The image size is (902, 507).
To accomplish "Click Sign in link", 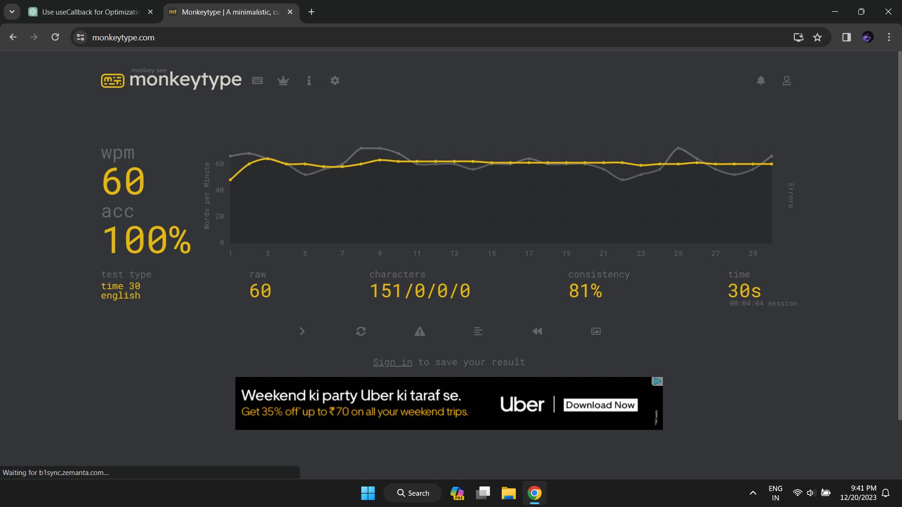I will [x=392, y=362].
